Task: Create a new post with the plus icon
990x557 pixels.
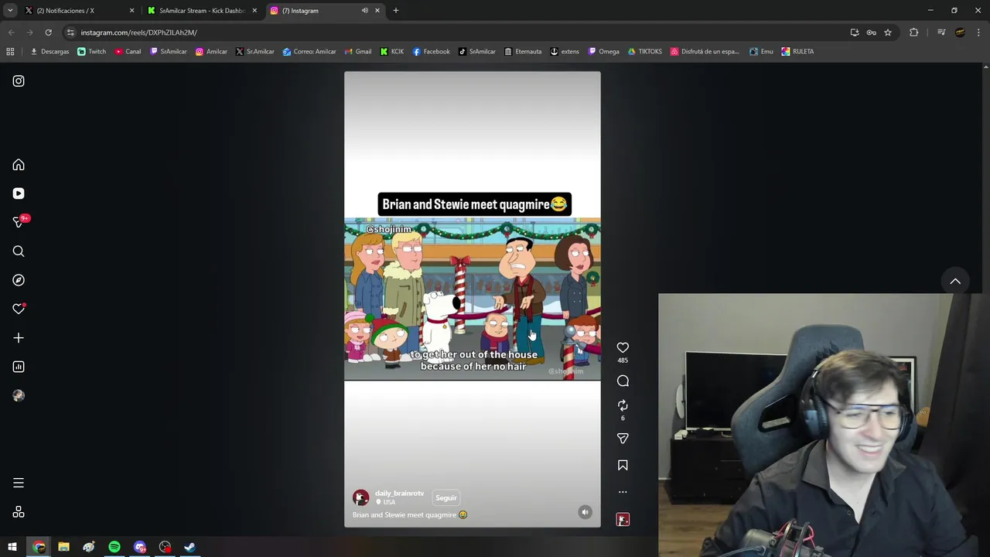Action: point(19,338)
